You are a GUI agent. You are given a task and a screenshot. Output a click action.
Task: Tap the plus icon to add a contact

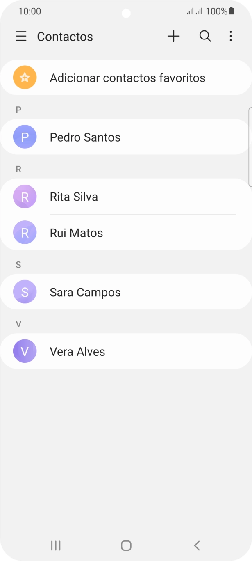(x=174, y=36)
